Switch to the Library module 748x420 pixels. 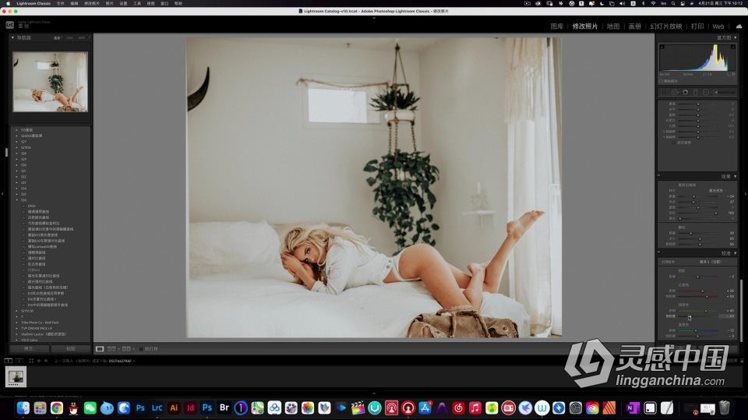(556, 26)
